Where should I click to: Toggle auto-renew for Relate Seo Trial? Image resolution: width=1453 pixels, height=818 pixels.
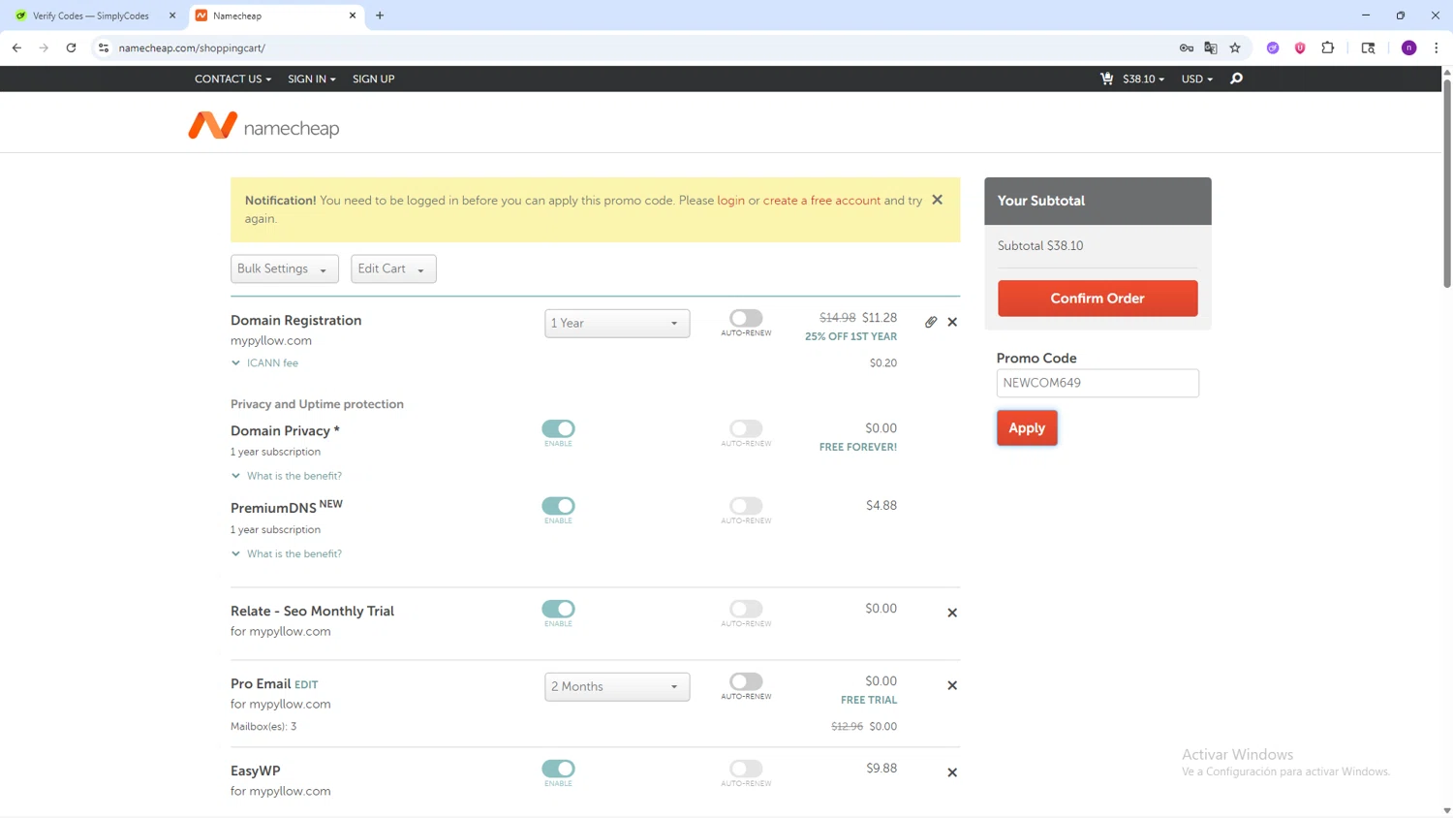click(746, 609)
